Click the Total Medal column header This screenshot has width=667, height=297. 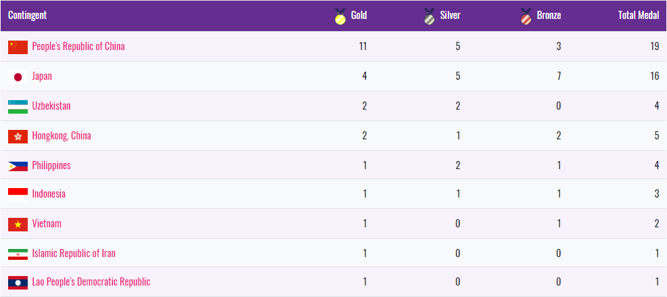[x=638, y=16]
